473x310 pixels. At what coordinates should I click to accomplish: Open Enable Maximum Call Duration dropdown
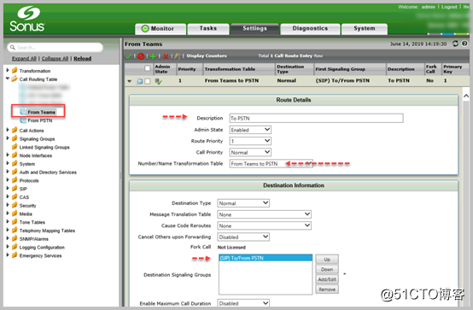(243, 303)
